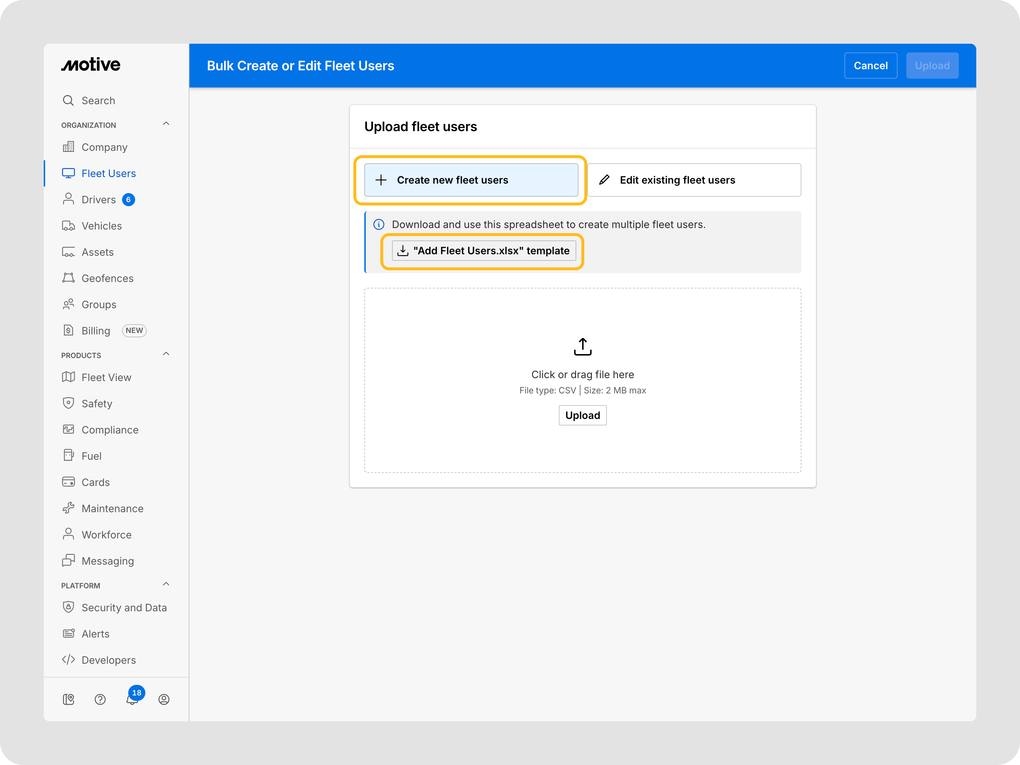The height and width of the screenshot is (765, 1020).
Task: Click the Geofences icon in sidebar
Action: tap(68, 278)
